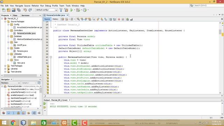Viewport: 224px width, 126px height.
Task: Open the Refactor menu
Action: click(35, 6)
